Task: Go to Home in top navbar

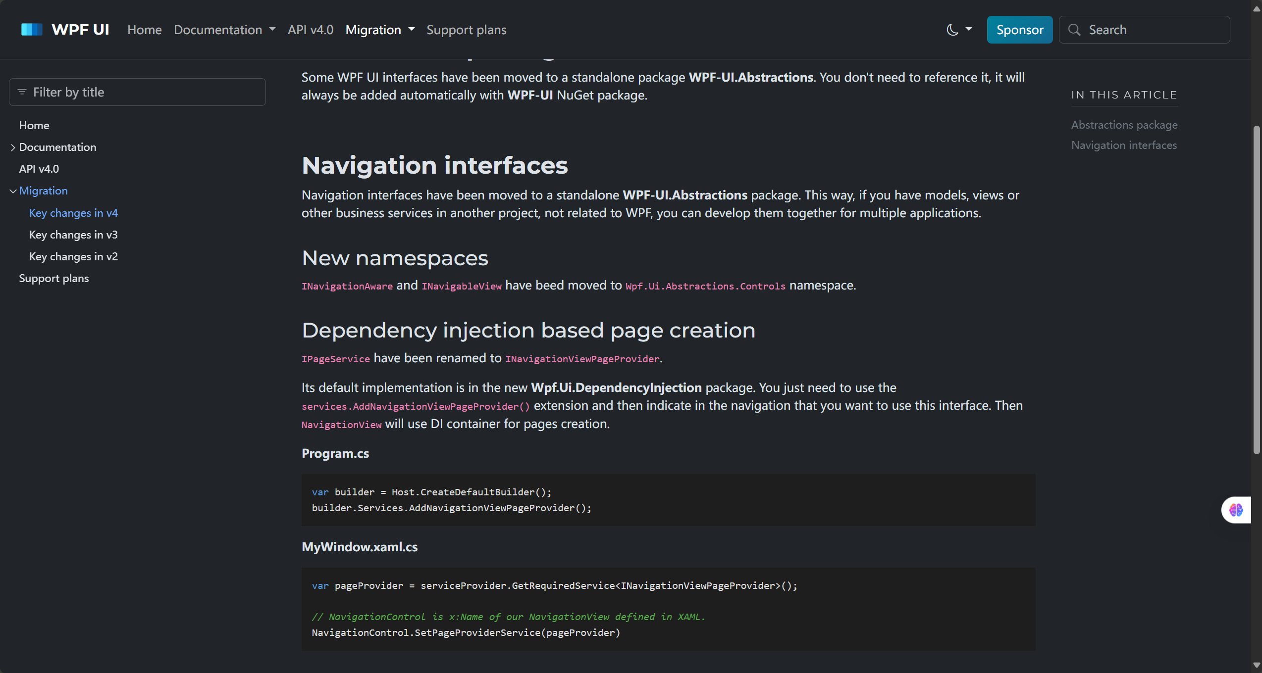Action: click(x=144, y=30)
